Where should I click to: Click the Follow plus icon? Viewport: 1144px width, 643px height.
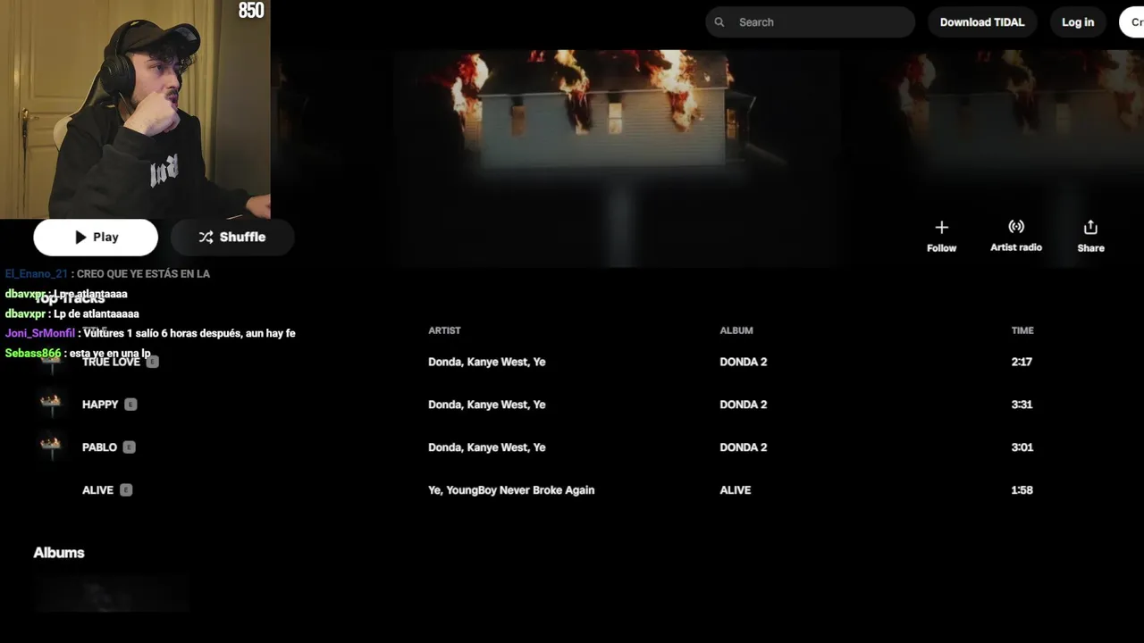point(941,228)
